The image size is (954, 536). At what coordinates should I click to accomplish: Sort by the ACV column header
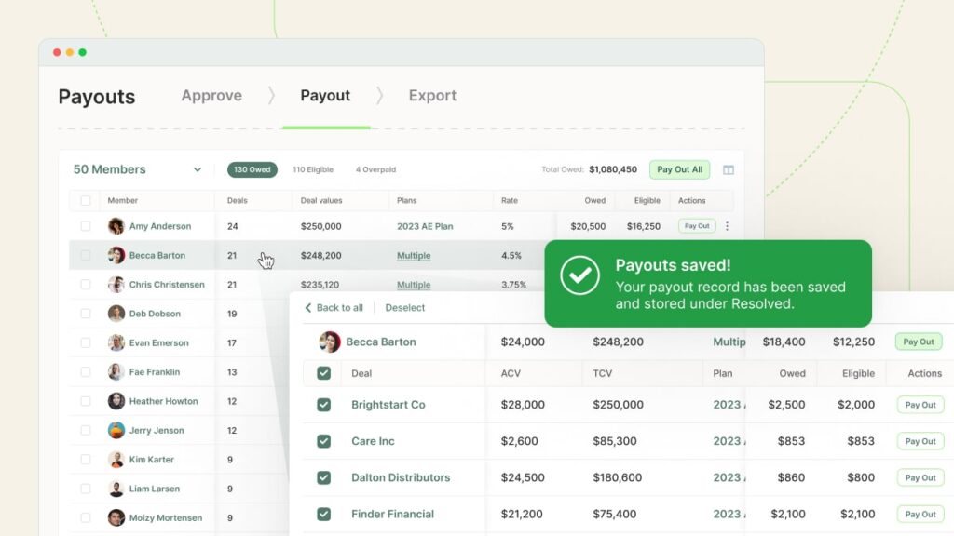pos(511,373)
